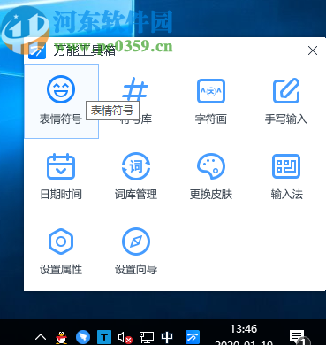Viewport: 326px width, 345px height.
Task: Click the Show desktop strip at the taskbar's far end
Action: (323, 333)
